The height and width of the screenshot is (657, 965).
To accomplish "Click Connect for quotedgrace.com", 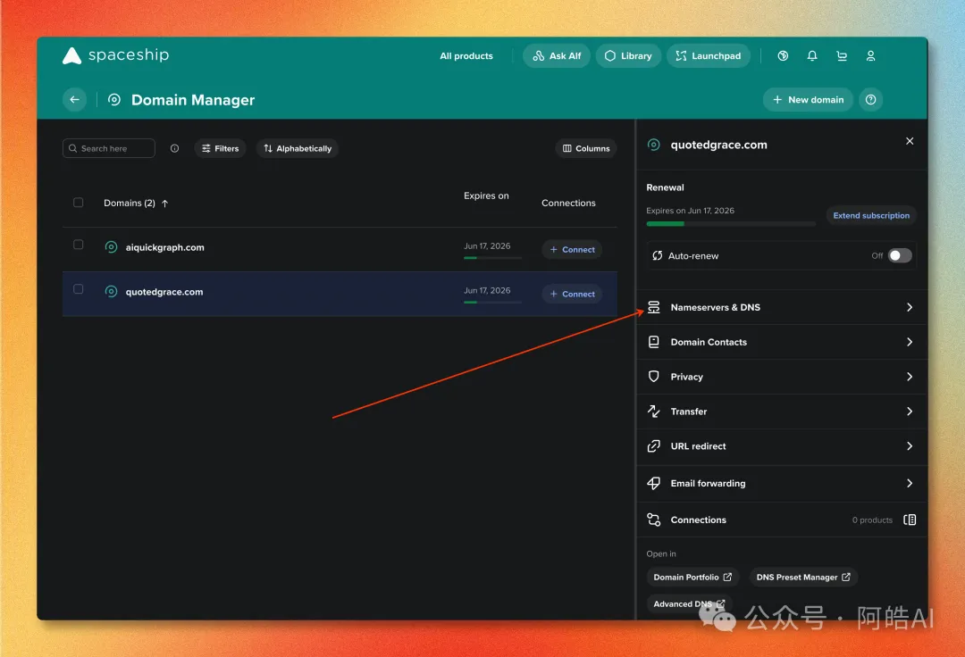I will [573, 294].
